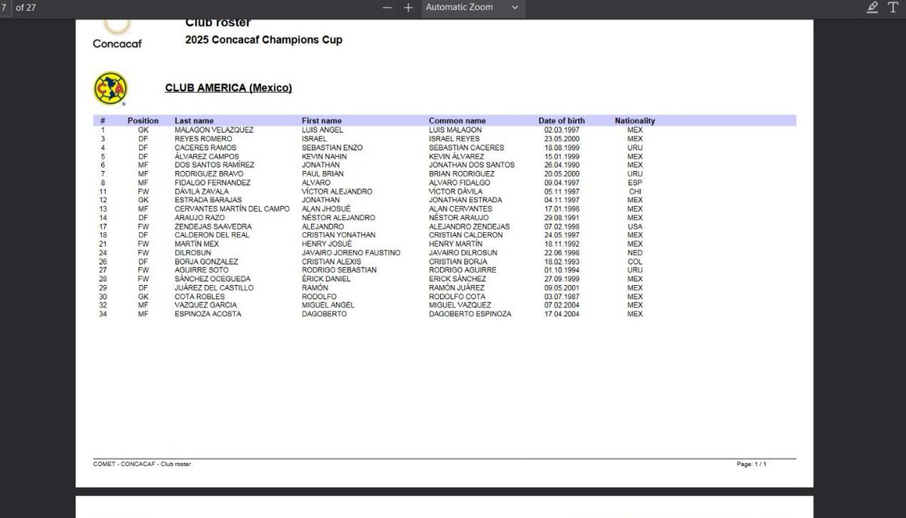The height and width of the screenshot is (518, 906).
Task: Click the Last name column header
Action: pyautogui.click(x=194, y=121)
